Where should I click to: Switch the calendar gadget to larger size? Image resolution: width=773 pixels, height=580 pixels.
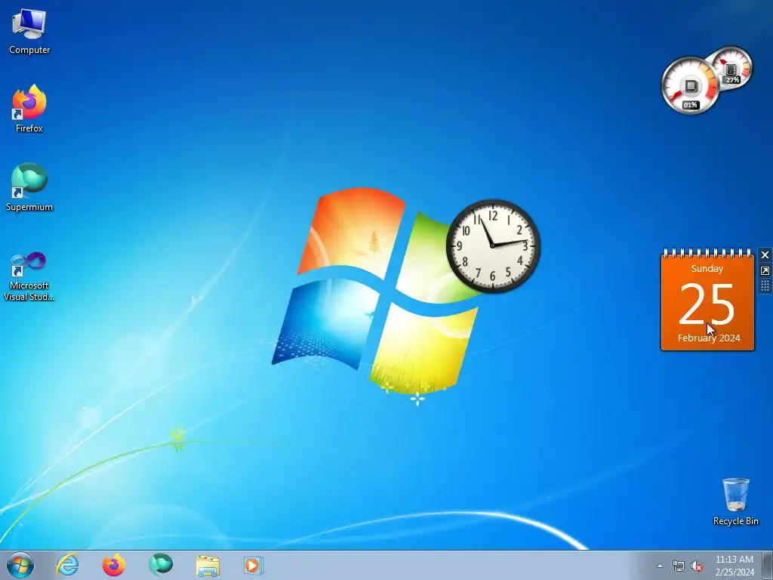pyautogui.click(x=765, y=271)
